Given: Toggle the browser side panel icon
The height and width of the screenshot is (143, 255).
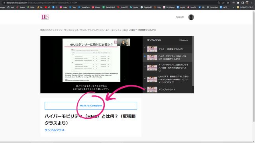Looking at the screenshot, I should (243, 3).
